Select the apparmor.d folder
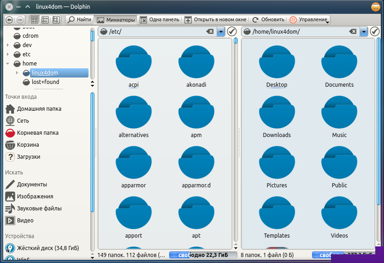This screenshot has width=384, height=263. 196,167
